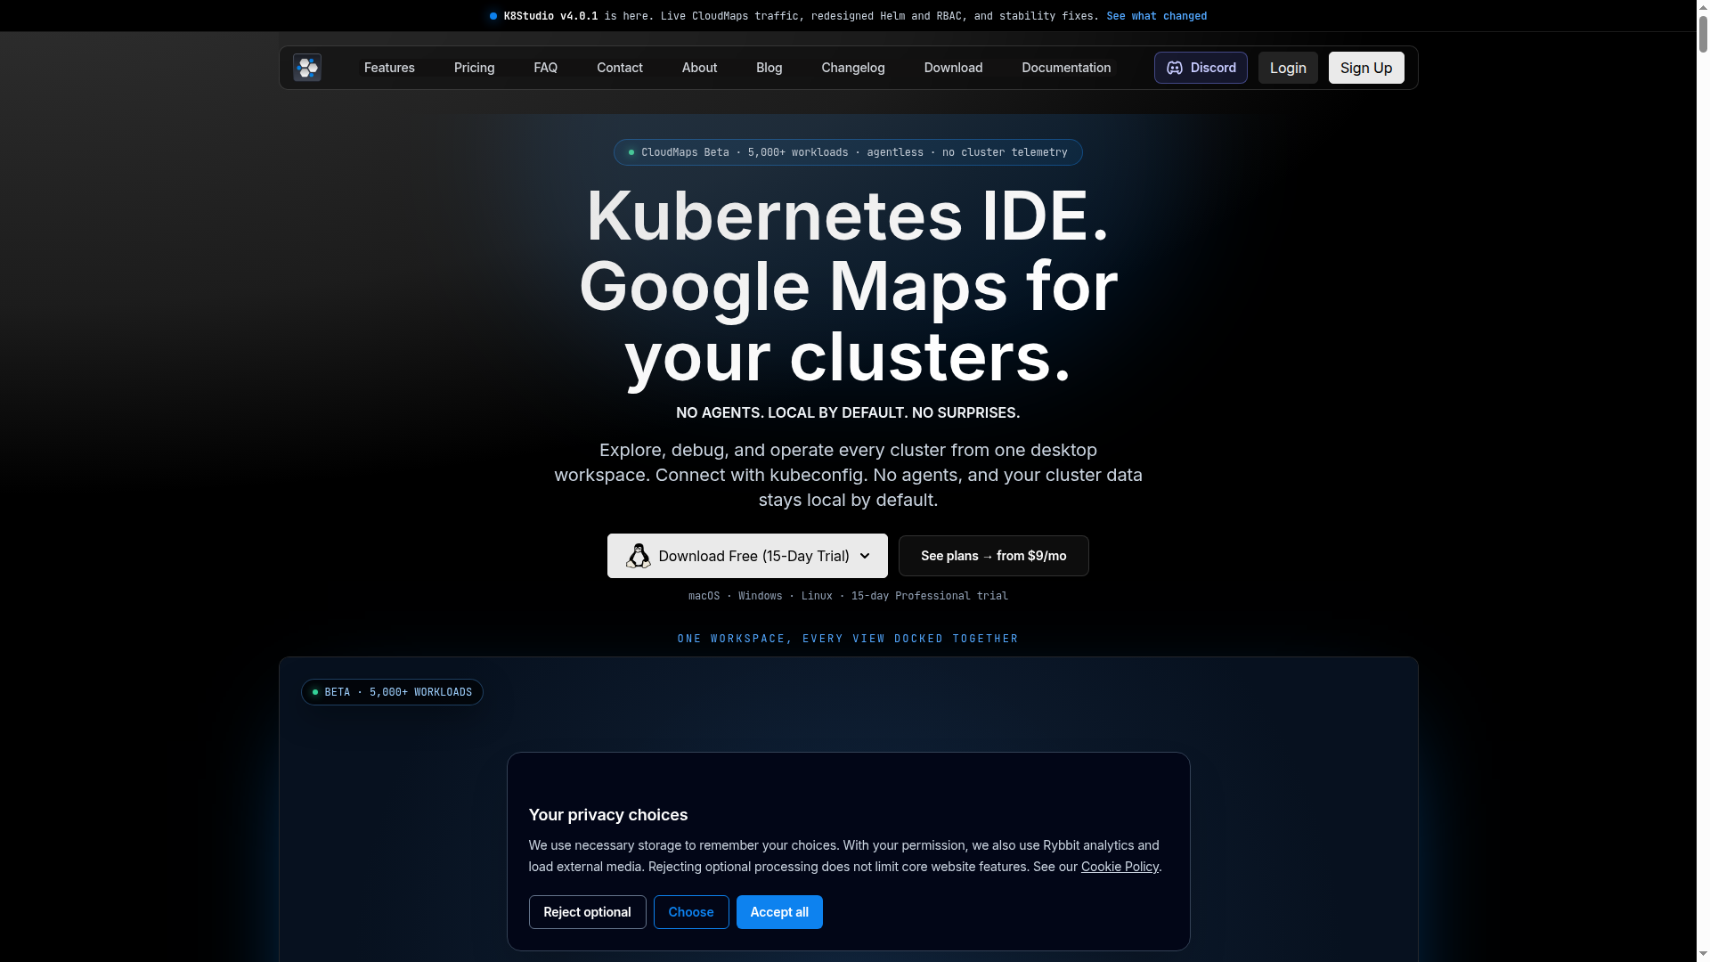Visit the Blog section

point(769,68)
